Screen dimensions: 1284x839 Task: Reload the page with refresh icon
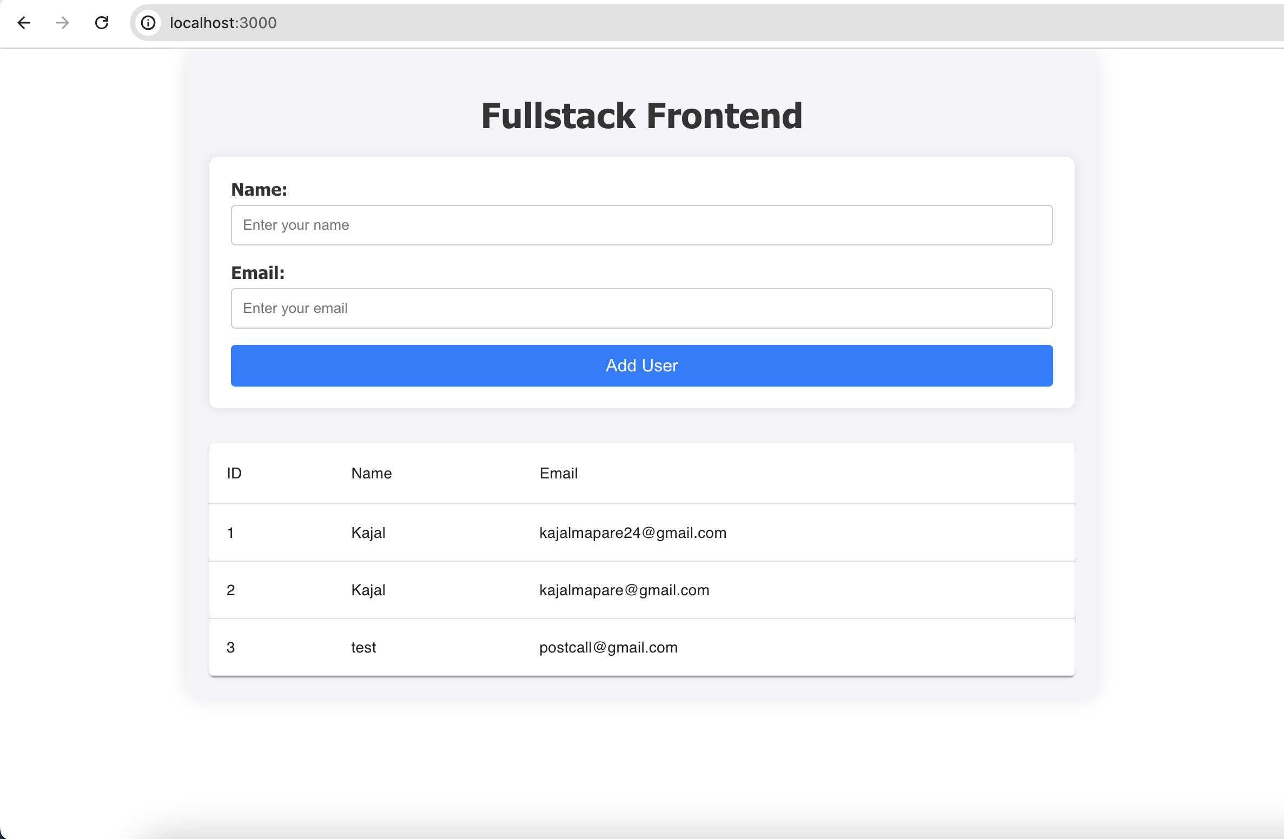102,23
